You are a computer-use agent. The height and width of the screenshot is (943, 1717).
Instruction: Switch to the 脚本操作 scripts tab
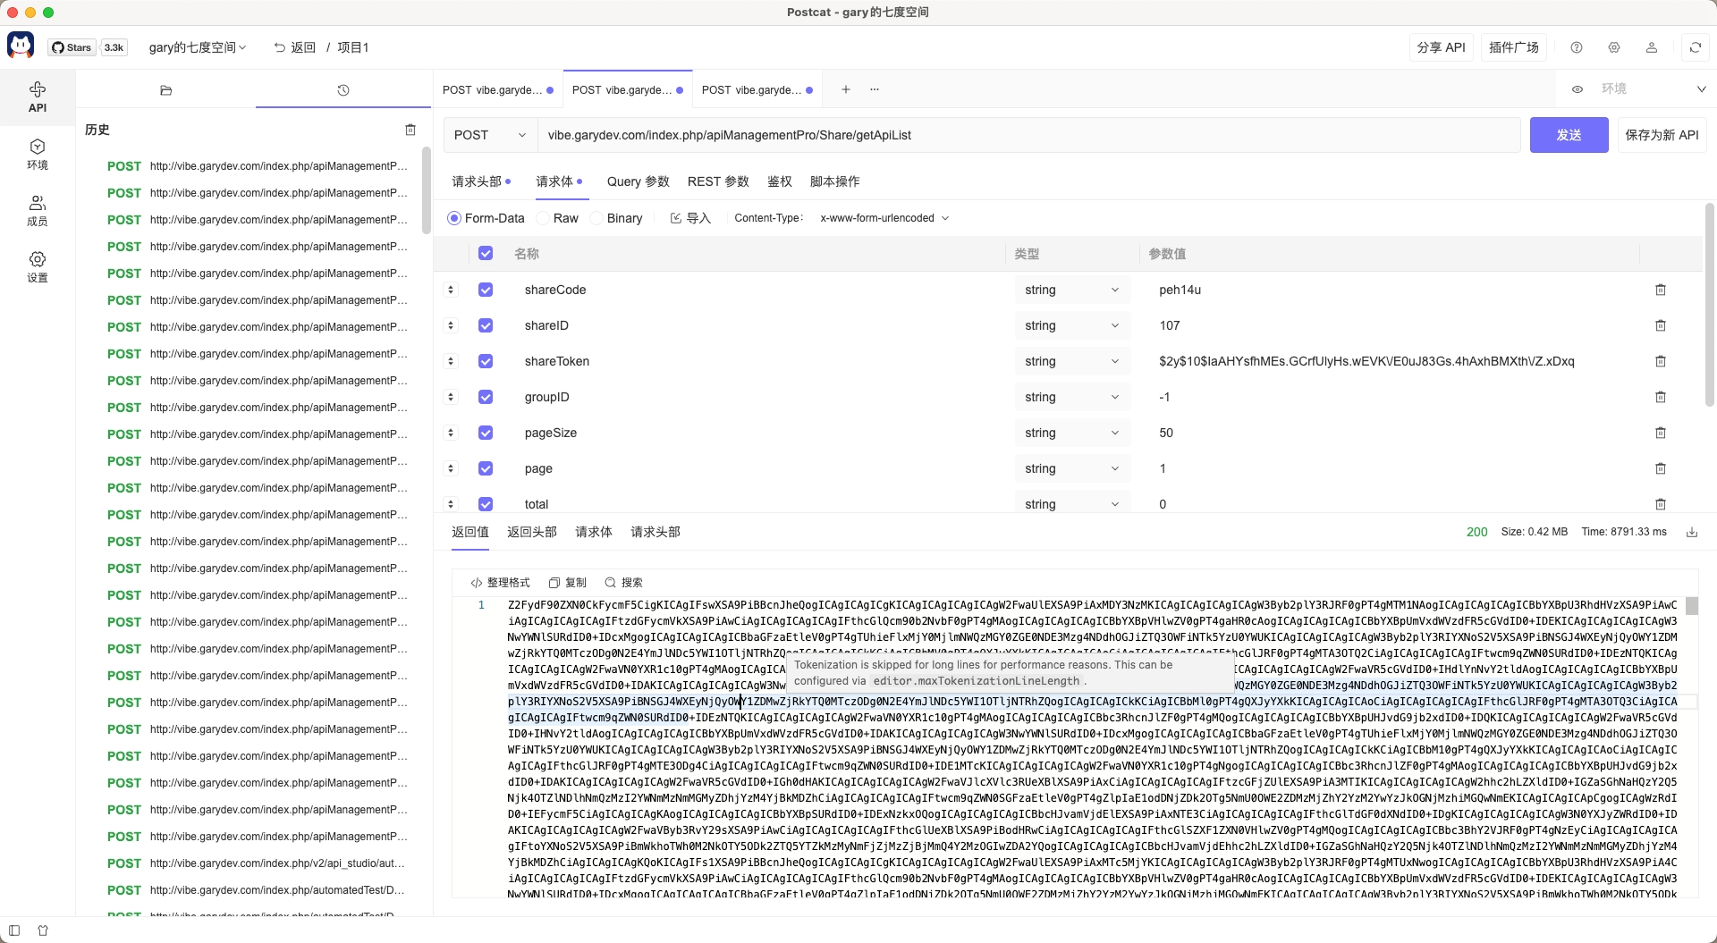[834, 181]
